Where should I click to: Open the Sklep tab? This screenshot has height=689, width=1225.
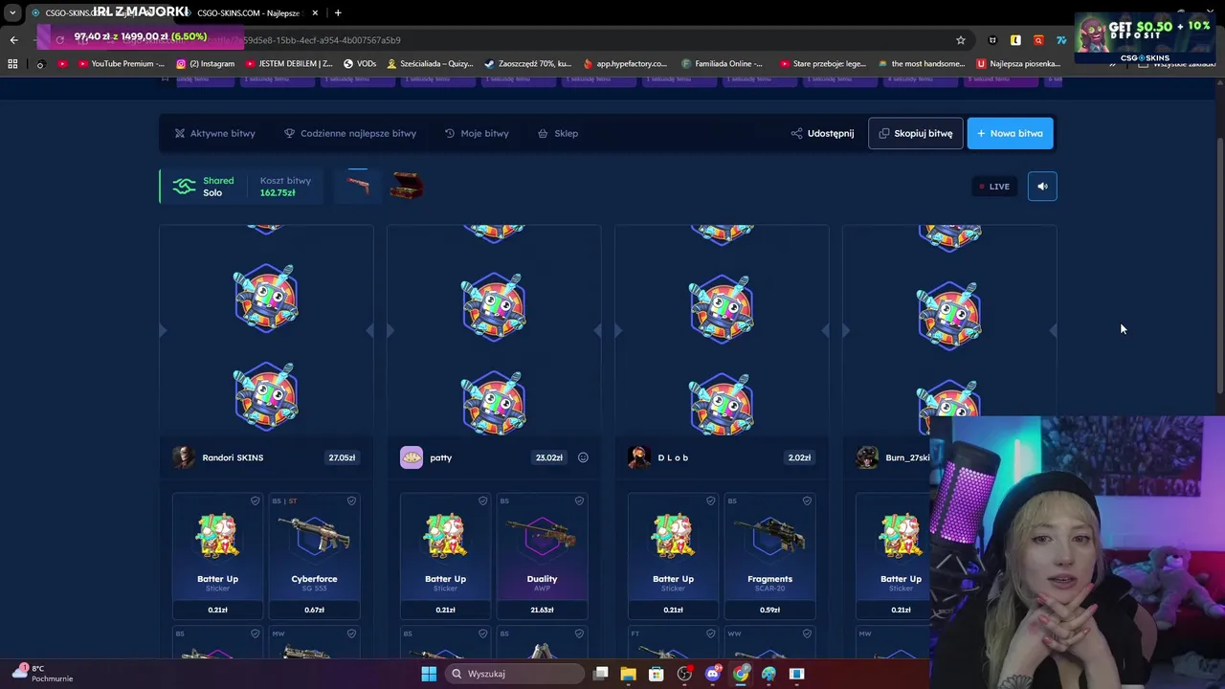[x=558, y=133]
